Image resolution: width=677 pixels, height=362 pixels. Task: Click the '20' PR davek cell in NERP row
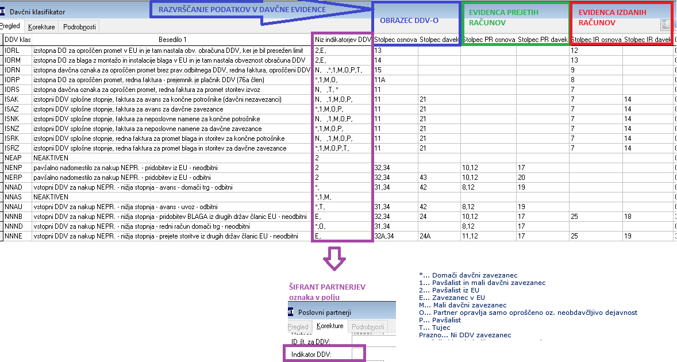543,178
